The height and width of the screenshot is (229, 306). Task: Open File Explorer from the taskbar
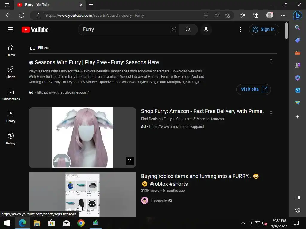coord(37,223)
